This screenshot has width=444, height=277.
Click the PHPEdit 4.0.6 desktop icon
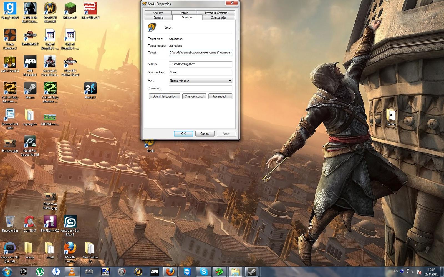tap(50, 224)
